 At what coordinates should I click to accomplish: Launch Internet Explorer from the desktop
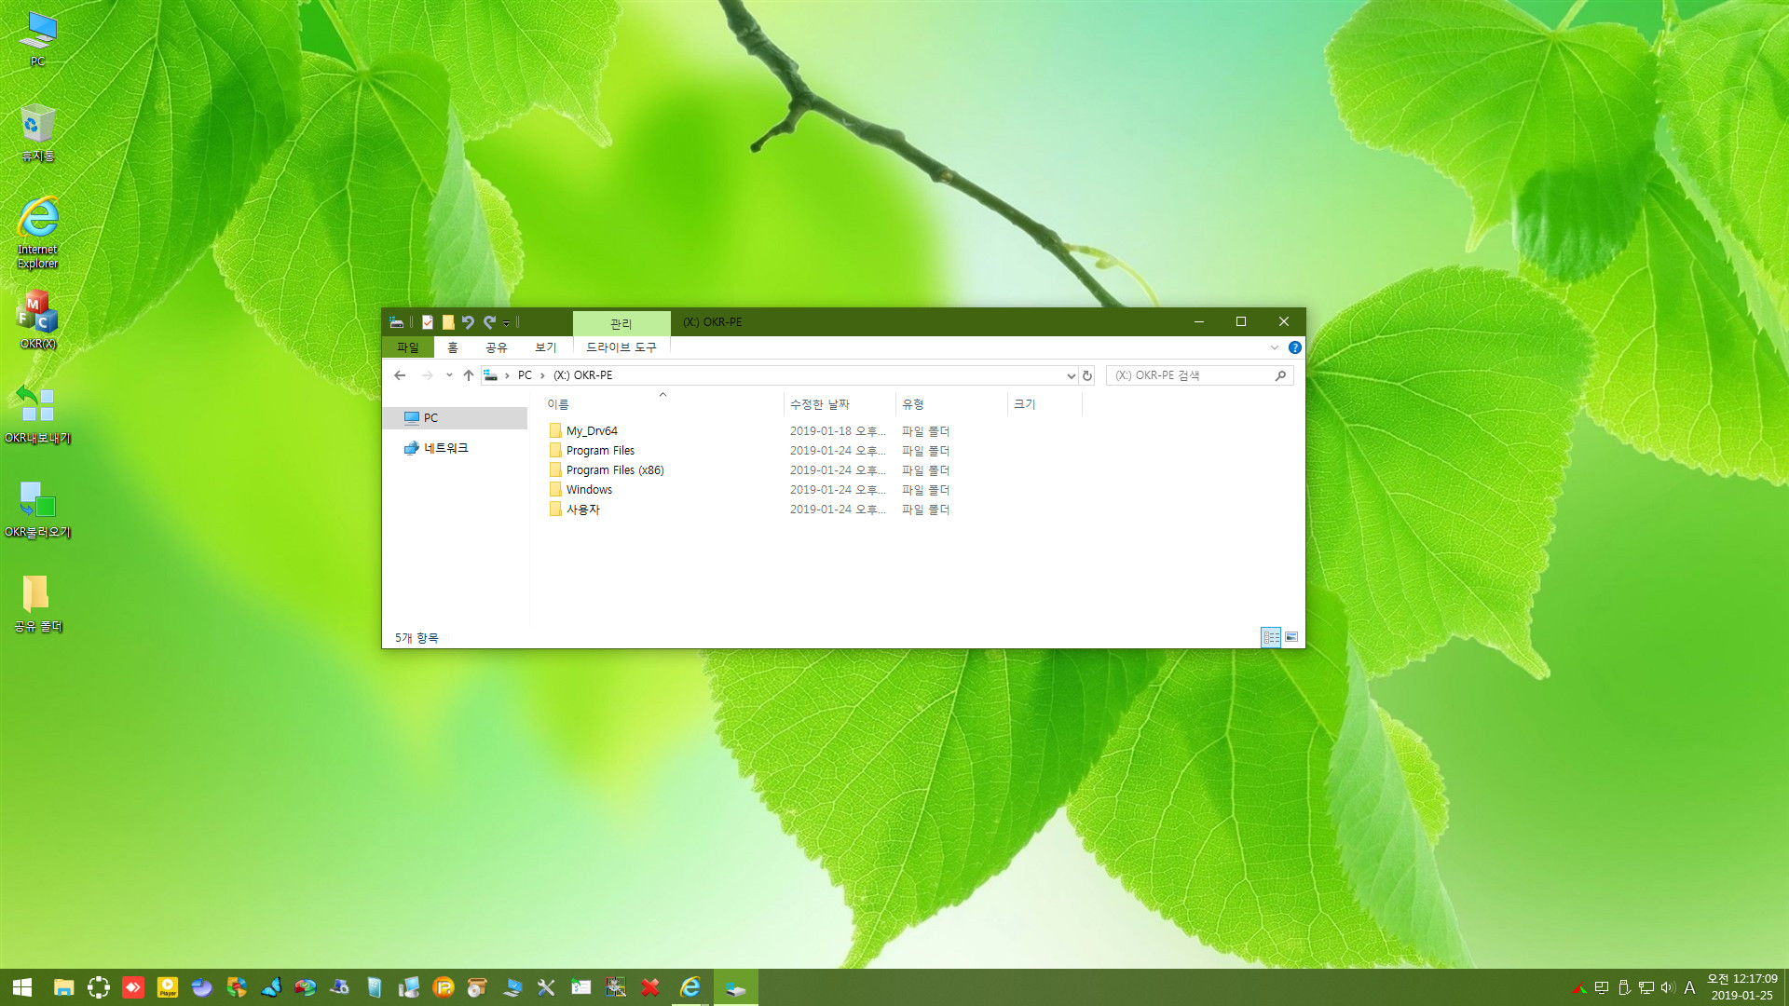(37, 233)
